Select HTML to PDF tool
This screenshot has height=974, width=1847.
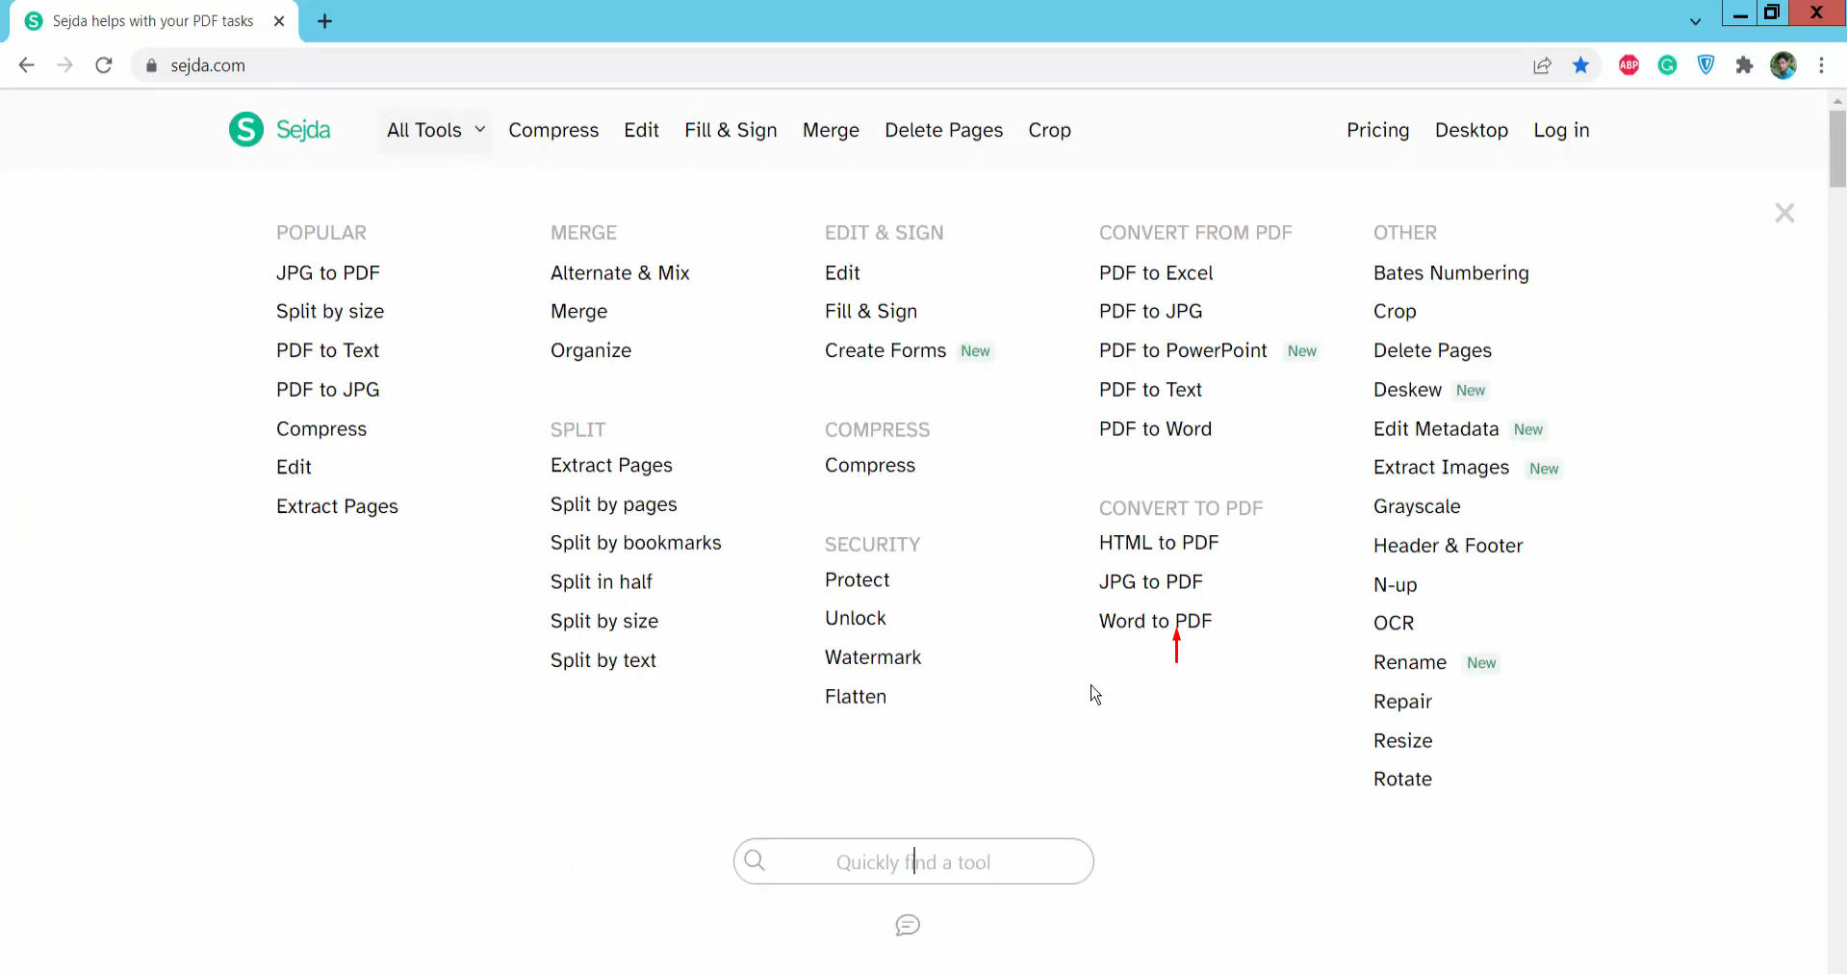(x=1159, y=543)
